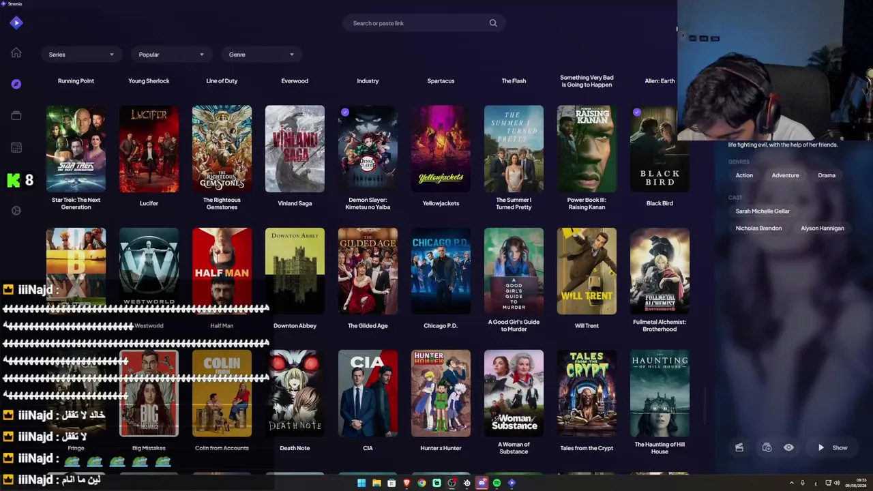This screenshot has height=491, width=873.
Task: Select the Death Note poster
Action: [295, 393]
